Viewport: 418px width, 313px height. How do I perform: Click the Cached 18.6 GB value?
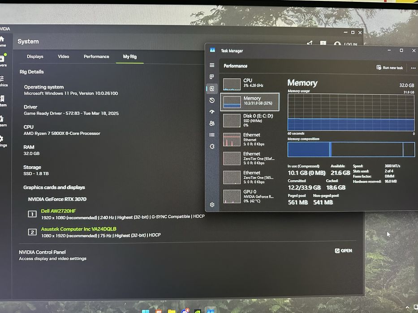tap(336, 188)
